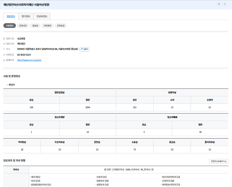Screen dimensions: 232x187
Task: Click the 일반입원실 table header
Action: click(x=60, y=92)
